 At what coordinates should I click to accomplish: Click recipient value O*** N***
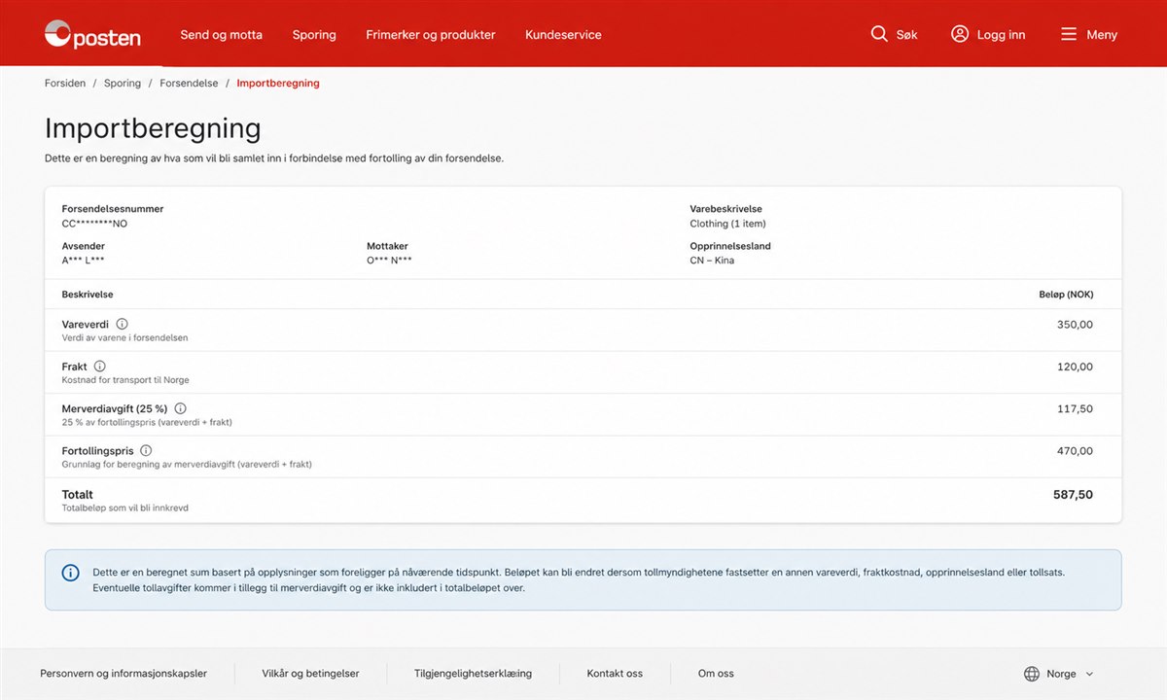[x=389, y=261]
